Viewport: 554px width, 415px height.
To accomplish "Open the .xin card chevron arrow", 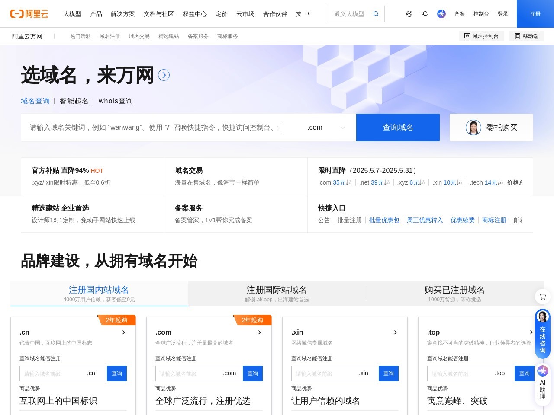I will (x=396, y=332).
